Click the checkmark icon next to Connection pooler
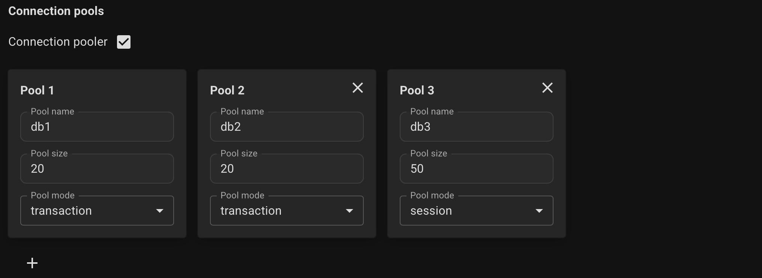Screen dimensions: 762x278 (123, 42)
